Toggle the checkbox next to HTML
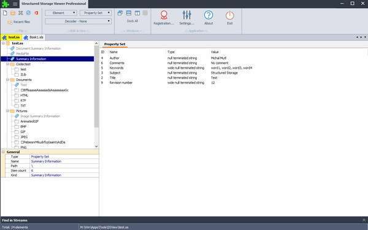 pos(17,96)
